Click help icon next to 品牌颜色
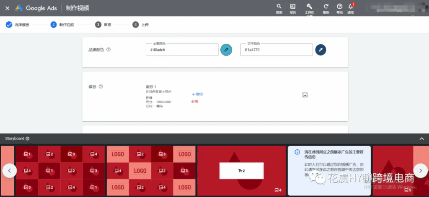 pos(109,49)
